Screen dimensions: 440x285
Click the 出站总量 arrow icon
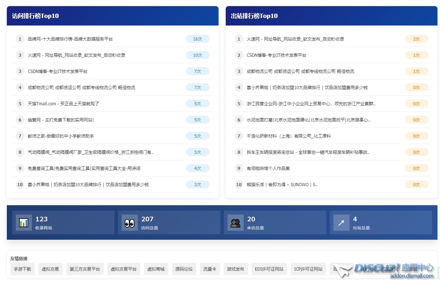pyautogui.click(x=341, y=223)
